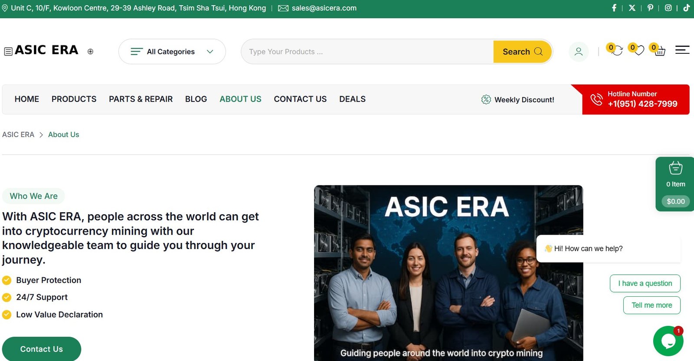Open the shopping basket icon in the header
Viewport: 694px width, 361px height.
tap(659, 51)
